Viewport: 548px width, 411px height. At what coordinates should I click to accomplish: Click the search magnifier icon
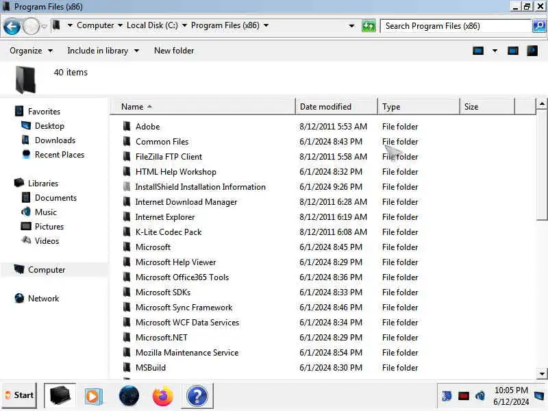[x=539, y=26]
